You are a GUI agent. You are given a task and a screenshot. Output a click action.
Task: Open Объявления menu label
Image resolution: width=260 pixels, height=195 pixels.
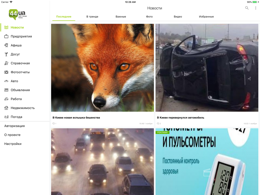[x=20, y=90]
